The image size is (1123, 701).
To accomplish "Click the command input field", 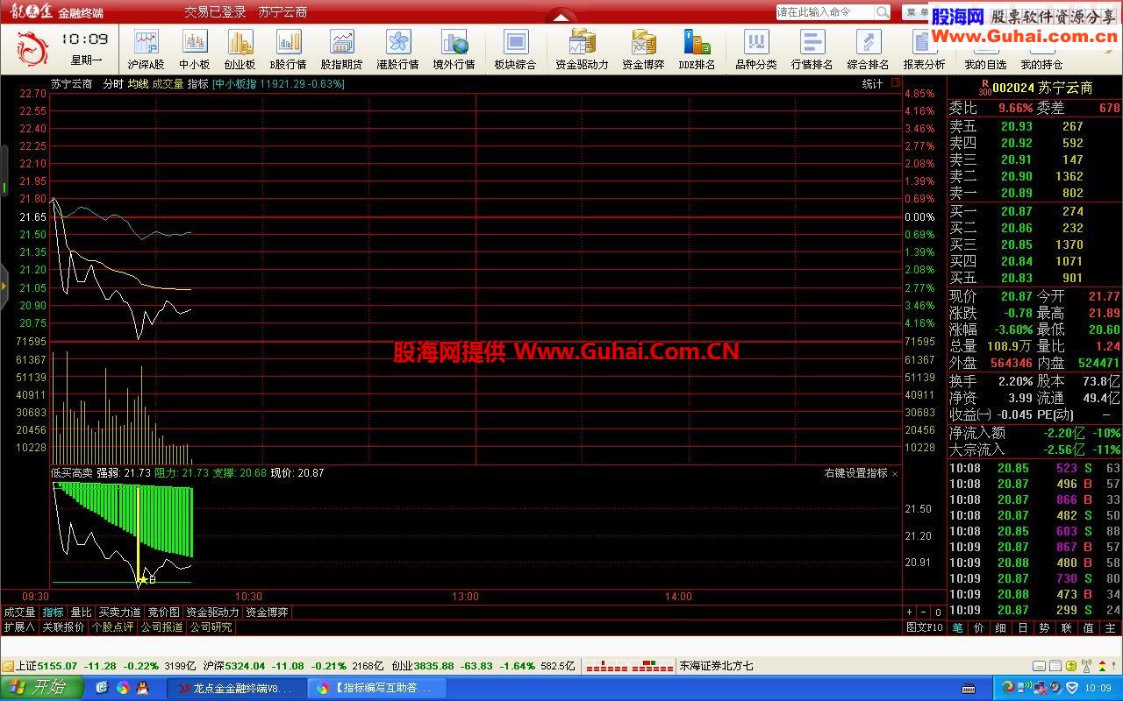I will (826, 12).
